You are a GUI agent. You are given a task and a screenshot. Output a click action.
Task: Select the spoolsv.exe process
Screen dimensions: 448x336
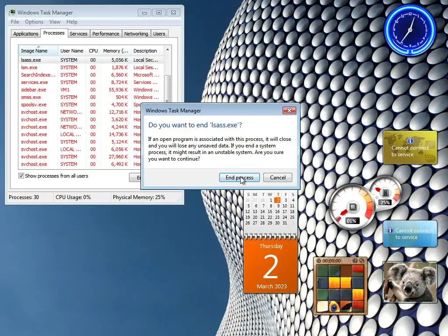pos(80,105)
